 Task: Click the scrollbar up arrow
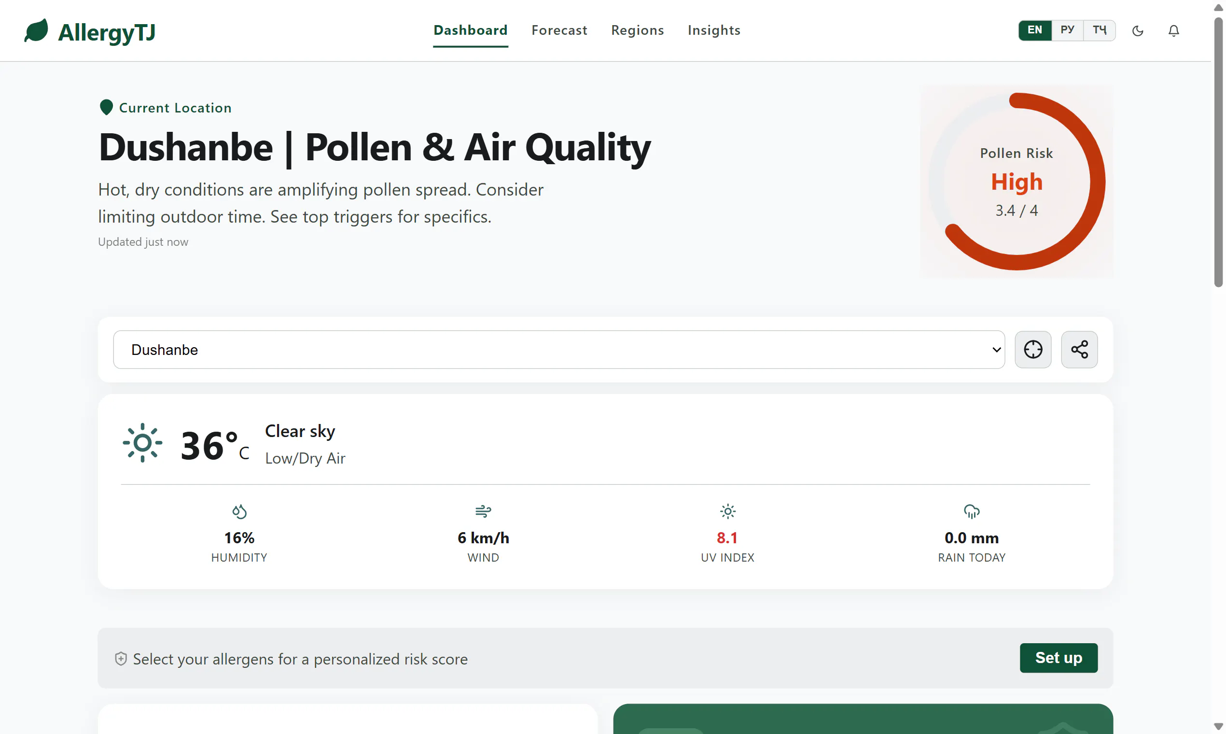pyautogui.click(x=1218, y=7)
